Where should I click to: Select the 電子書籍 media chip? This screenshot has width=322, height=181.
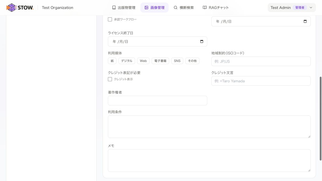(x=160, y=61)
